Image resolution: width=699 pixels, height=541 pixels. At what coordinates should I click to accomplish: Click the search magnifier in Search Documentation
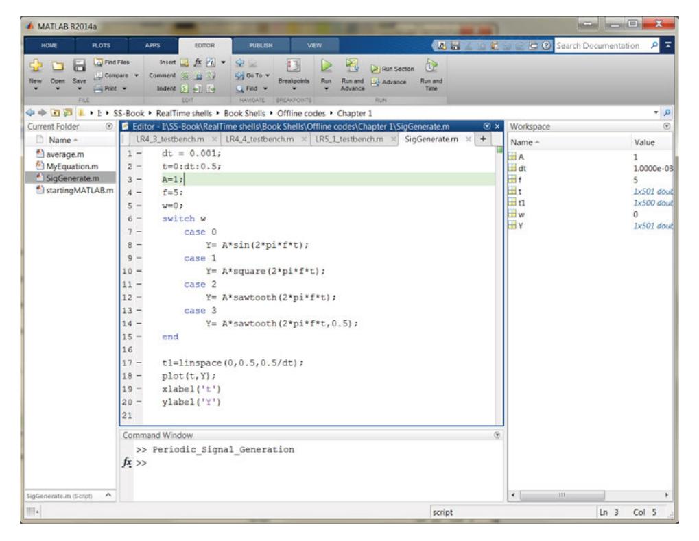click(x=654, y=45)
